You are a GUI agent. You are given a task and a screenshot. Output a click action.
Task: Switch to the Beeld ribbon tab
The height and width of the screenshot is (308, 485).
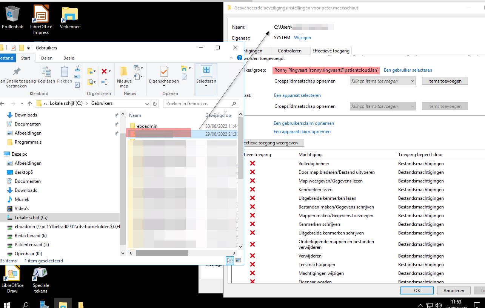[x=69, y=58]
